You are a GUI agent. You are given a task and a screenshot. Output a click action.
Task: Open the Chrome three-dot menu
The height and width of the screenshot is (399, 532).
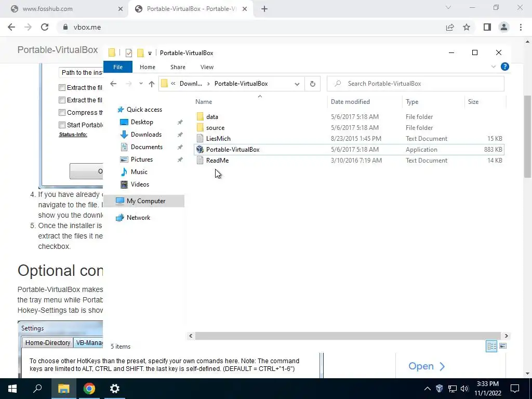tap(521, 27)
